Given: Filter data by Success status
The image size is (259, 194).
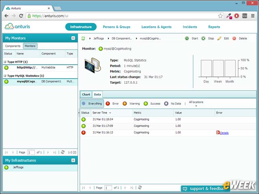Looking at the screenshot, I should pos(152,103).
